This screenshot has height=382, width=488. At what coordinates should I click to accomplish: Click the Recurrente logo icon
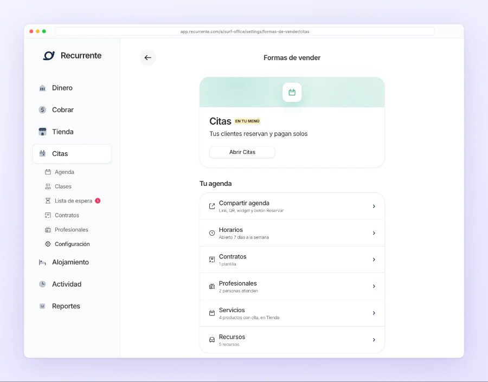pyautogui.click(x=49, y=56)
